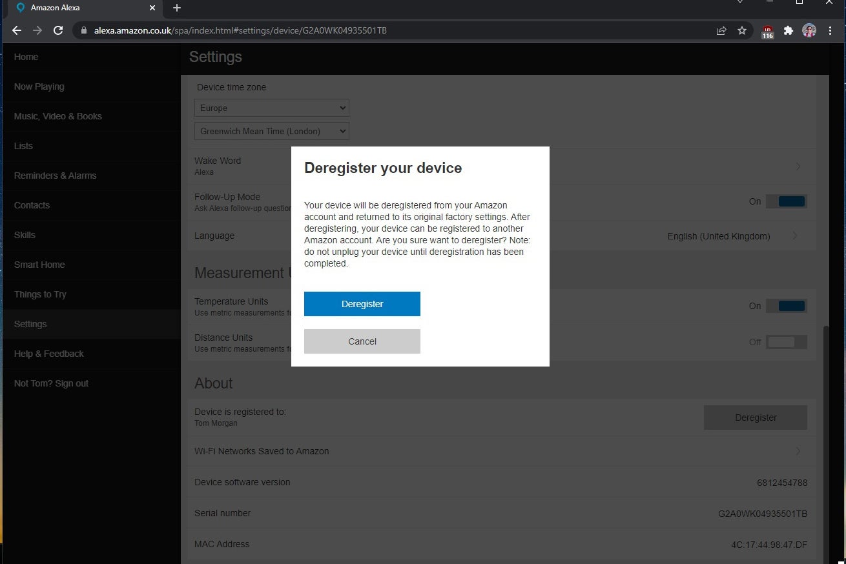Click English (United Kingdom) language value
The height and width of the screenshot is (564, 846).
point(719,236)
